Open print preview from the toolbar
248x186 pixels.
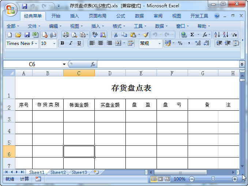pyautogui.click(x=74, y=35)
